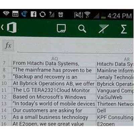The image size is (134, 134).
Task: Select row header 10
Action: [x=4, y=83]
